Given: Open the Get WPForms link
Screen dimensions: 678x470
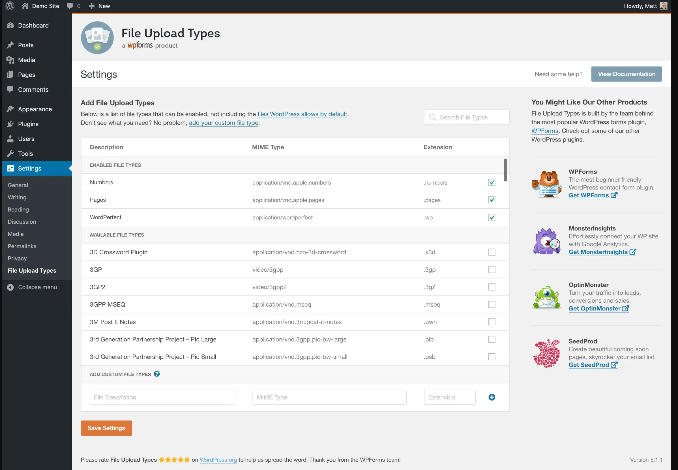Looking at the screenshot, I should coord(593,195).
